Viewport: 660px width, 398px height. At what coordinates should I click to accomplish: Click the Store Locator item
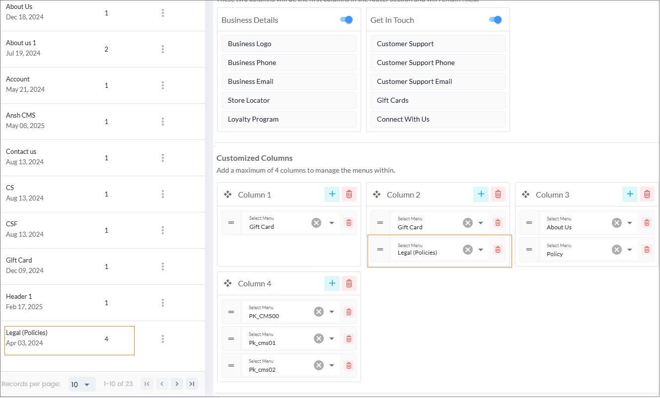pyautogui.click(x=289, y=100)
